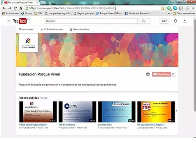Image resolution: width=196 pixels, height=143 pixels.
Task: Expand hidden bookmarks overflow chevron
Action: (x=169, y=13)
